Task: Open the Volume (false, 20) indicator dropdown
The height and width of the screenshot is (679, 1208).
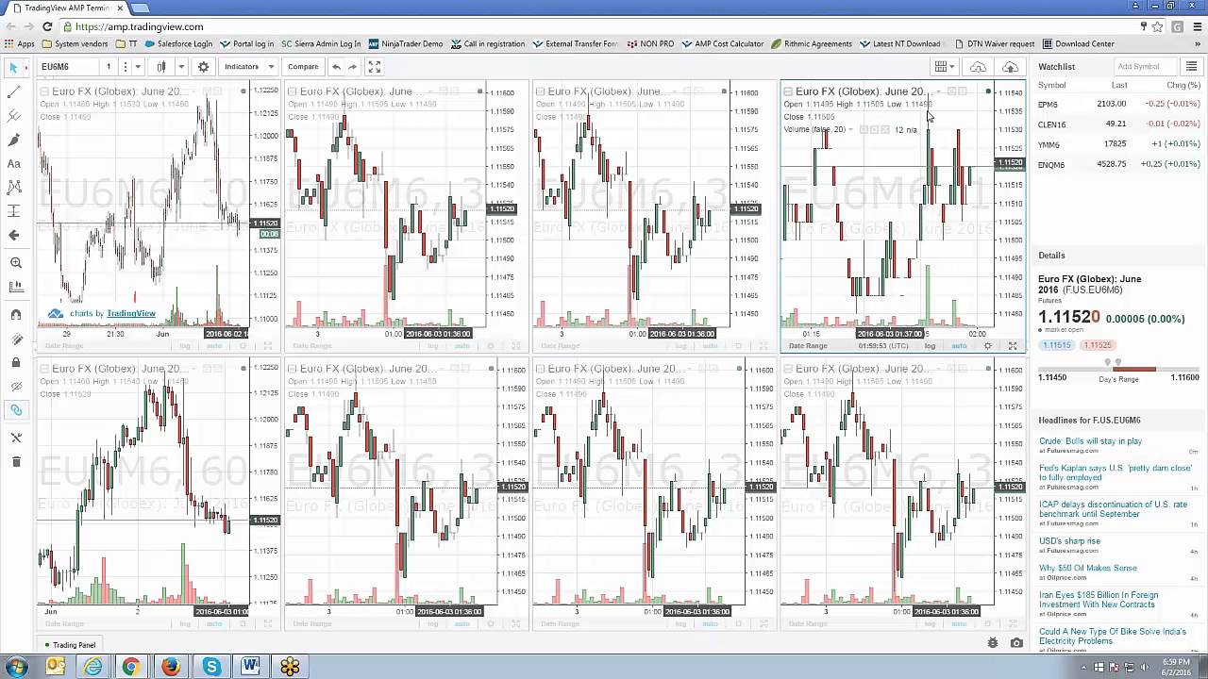Action: pos(850,129)
